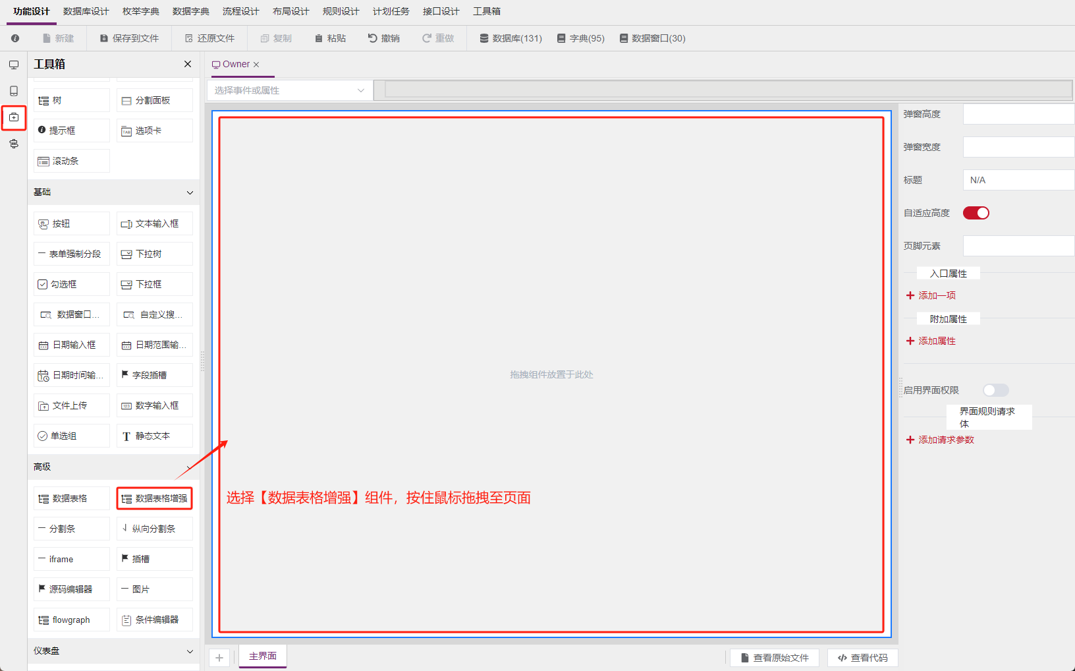The image size is (1075, 671).
Task: Expand the Dashboard (仪表盘) section
Action: coord(190,651)
